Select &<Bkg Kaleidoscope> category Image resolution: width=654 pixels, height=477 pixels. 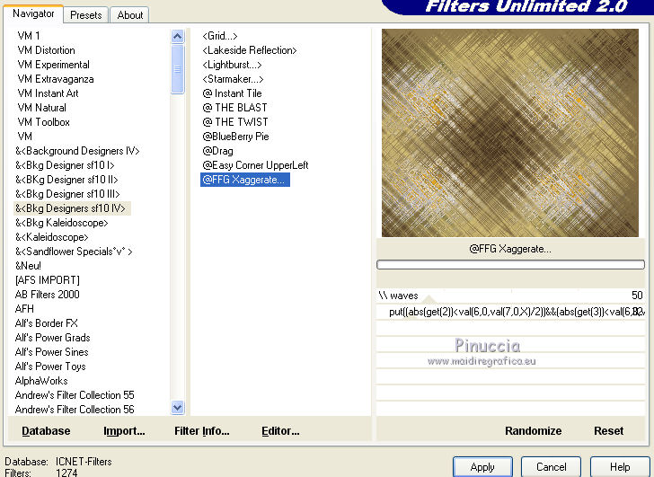pyautogui.click(x=62, y=223)
